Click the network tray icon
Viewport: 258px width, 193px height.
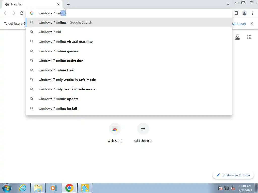click(x=227, y=188)
